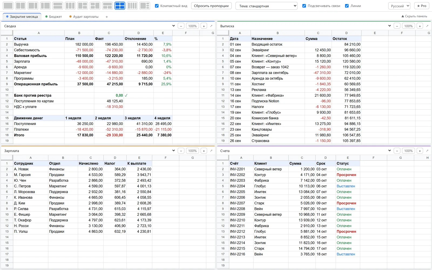Expand the Выписка sheet selector chevron
The height and width of the screenshot is (270, 432).
(389, 26)
